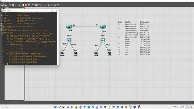Click the Gi0/2 label under D2
The image size is (194, 109).
pos(108,45)
